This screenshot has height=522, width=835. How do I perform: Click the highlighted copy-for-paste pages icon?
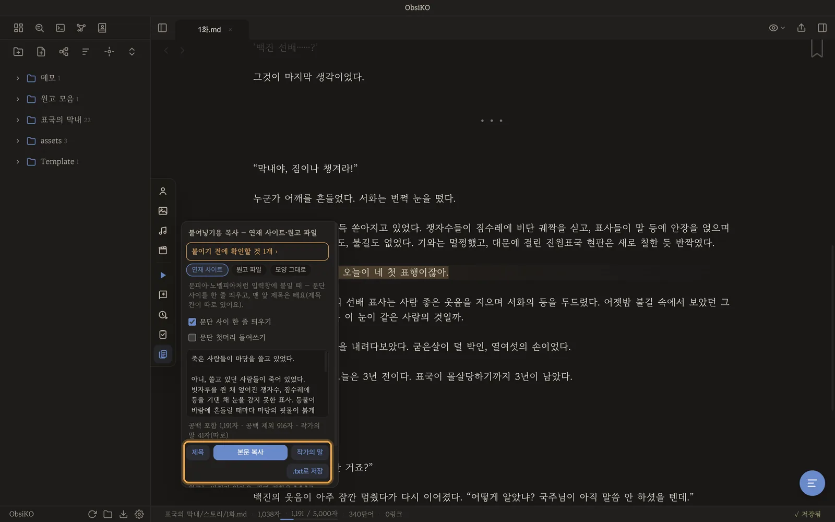click(x=163, y=354)
